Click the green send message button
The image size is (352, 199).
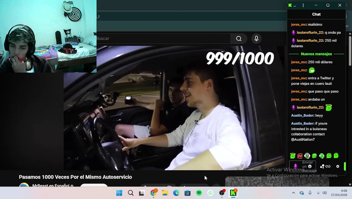click(345, 166)
